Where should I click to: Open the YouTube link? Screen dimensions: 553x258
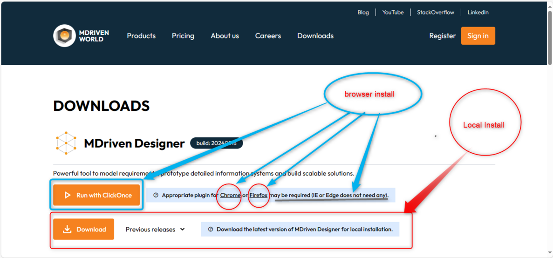point(393,12)
